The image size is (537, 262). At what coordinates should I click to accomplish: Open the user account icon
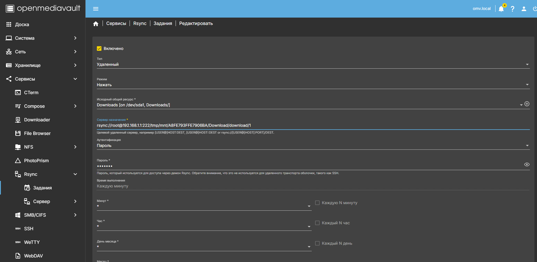524,9
